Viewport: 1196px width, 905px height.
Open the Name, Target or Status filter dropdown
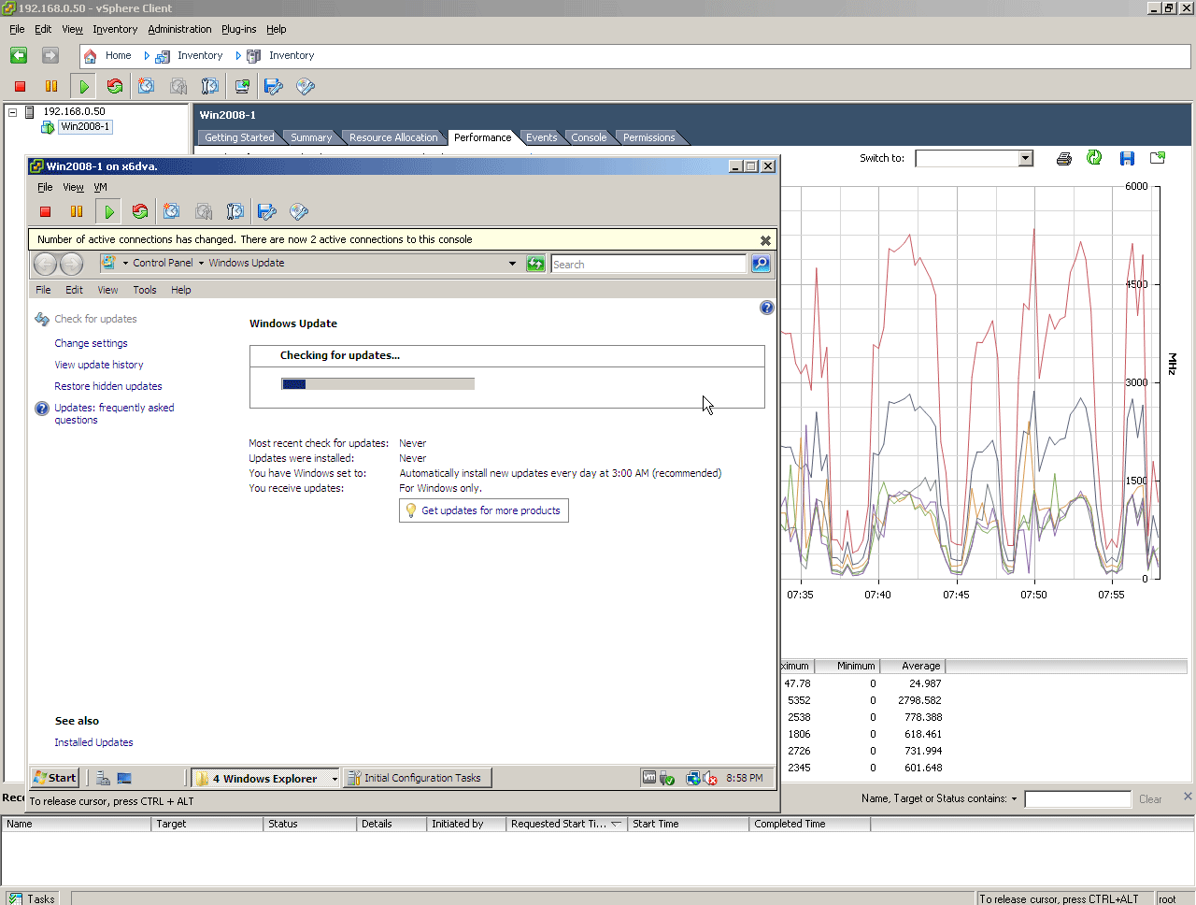1014,799
